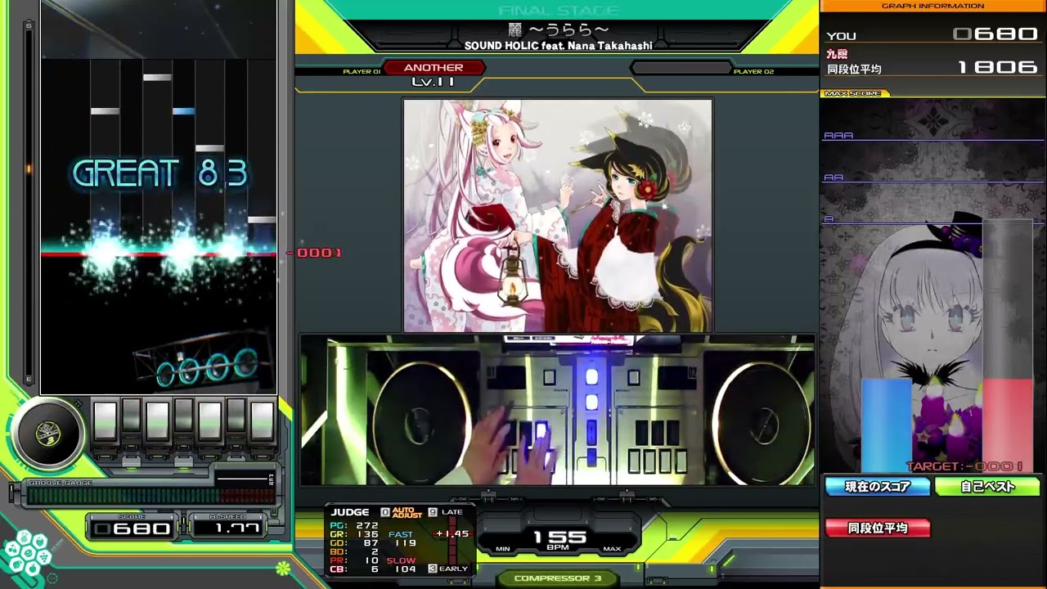This screenshot has width=1047, height=589.
Task: Click the Lv.11 level text
Action: [434, 82]
